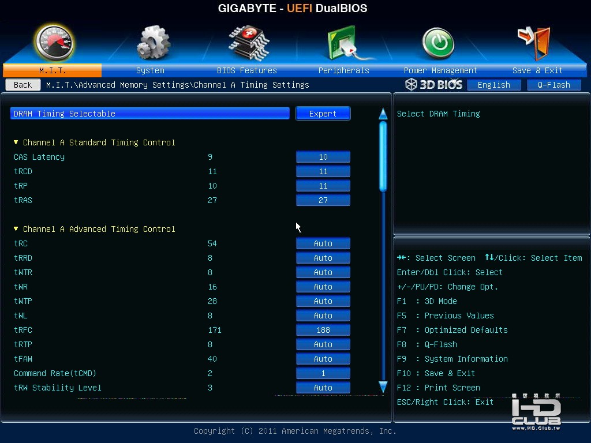Click the F9 System Information hint

pos(452,359)
